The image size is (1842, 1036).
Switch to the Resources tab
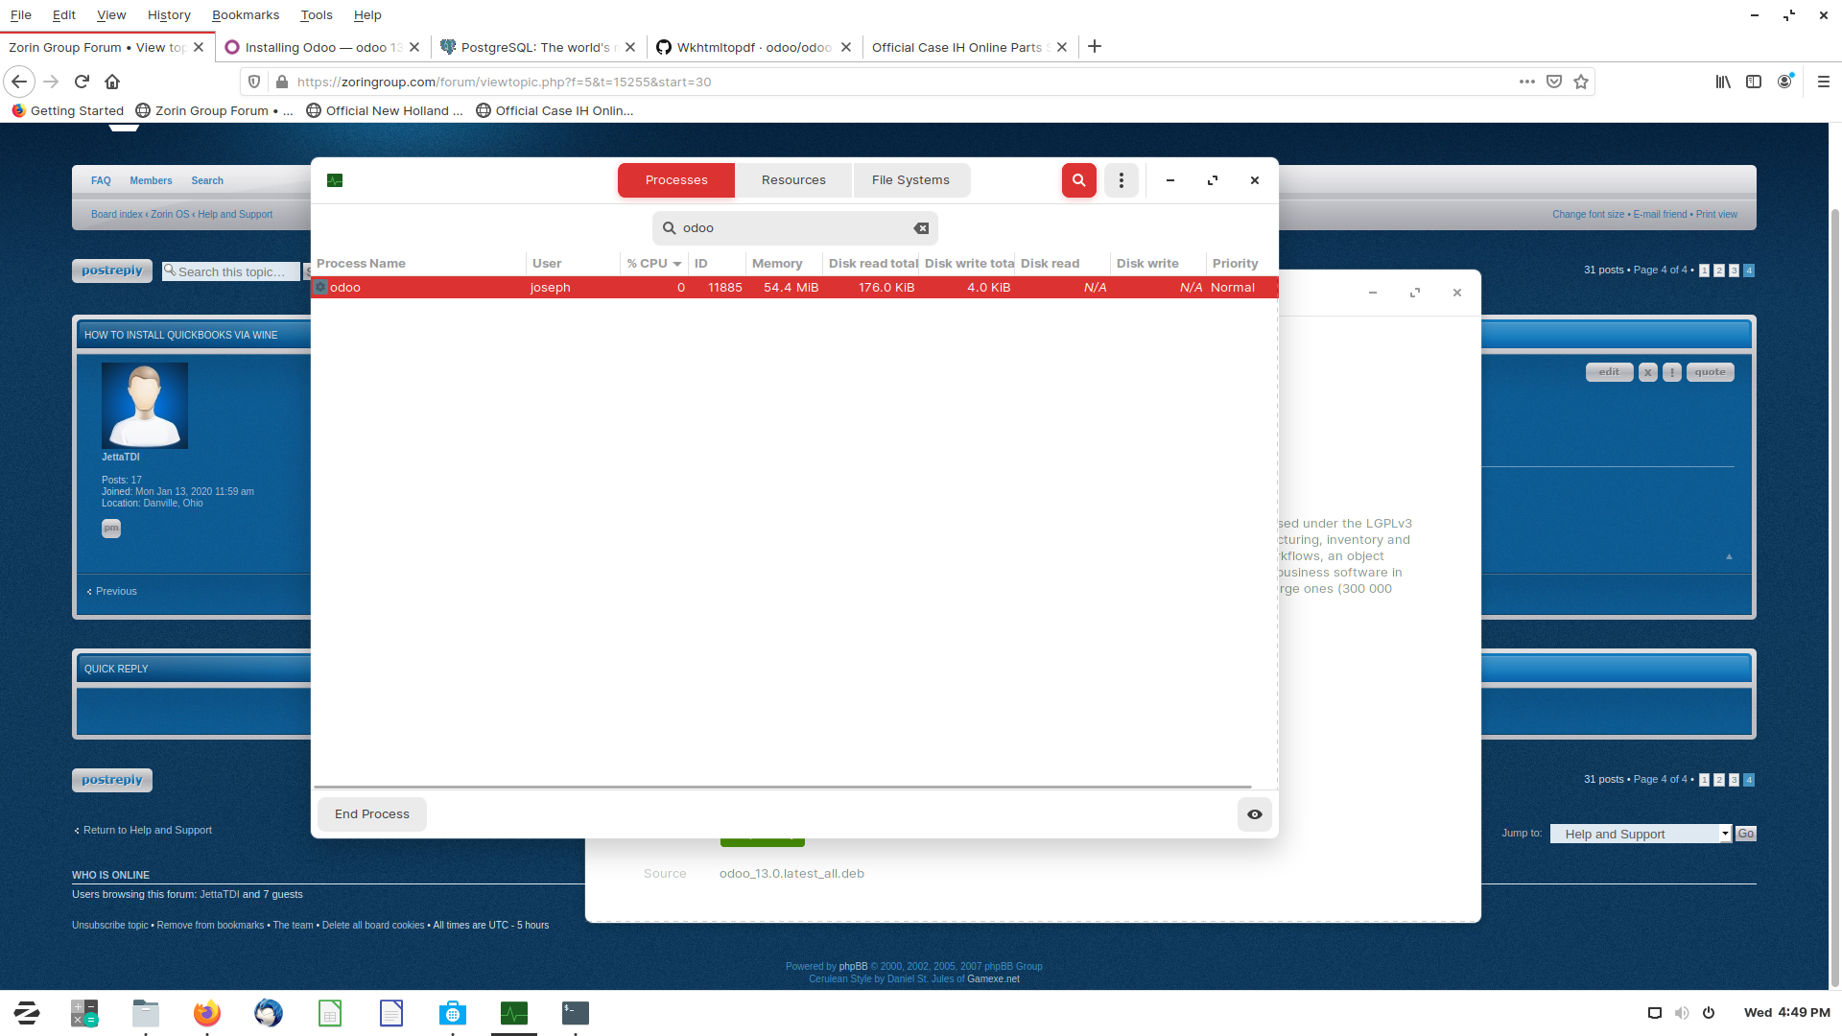point(793,180)
